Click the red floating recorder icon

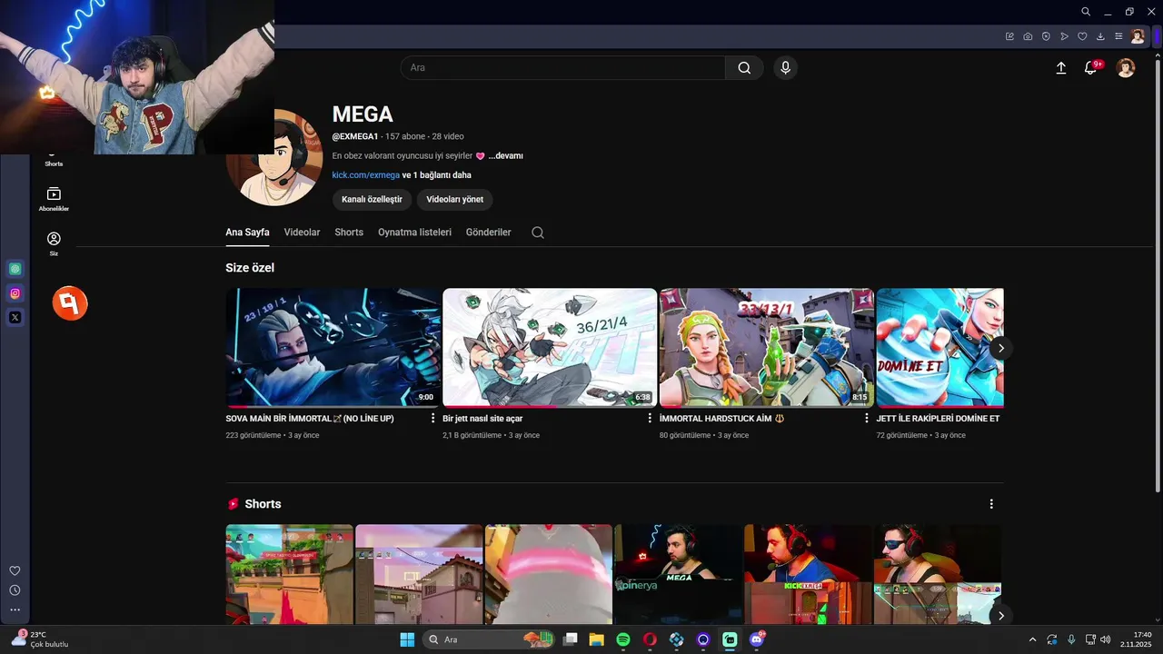point(70,303)
